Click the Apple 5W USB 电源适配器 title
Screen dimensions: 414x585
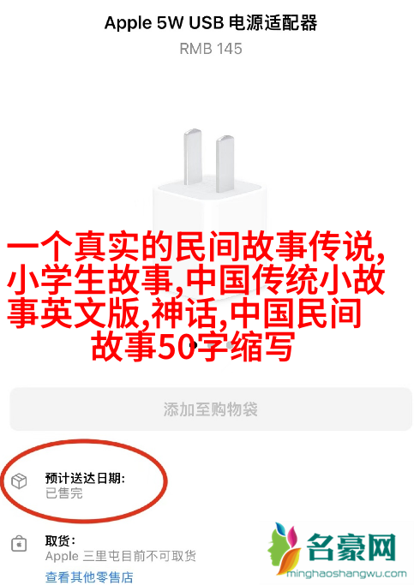[x=211, y=23]
